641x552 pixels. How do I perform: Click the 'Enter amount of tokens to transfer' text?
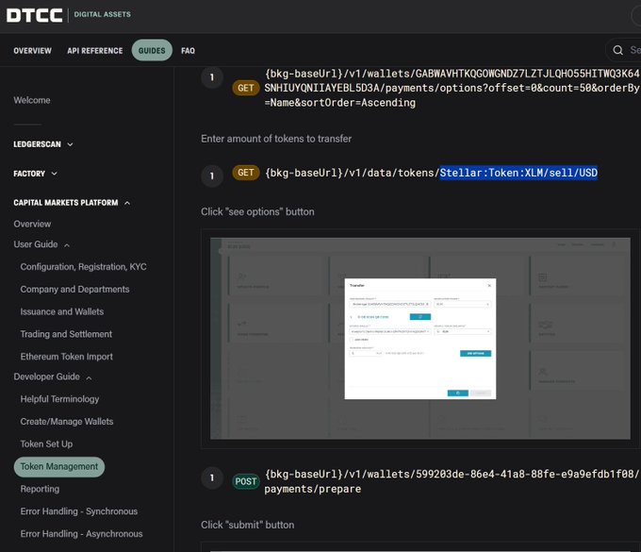pos(276,139)
